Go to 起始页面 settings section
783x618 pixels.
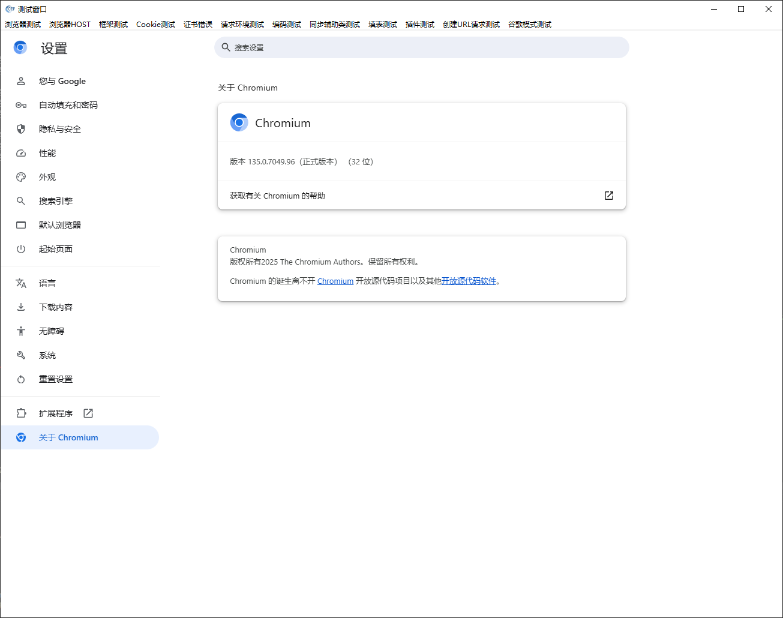[x=79, y=249]
